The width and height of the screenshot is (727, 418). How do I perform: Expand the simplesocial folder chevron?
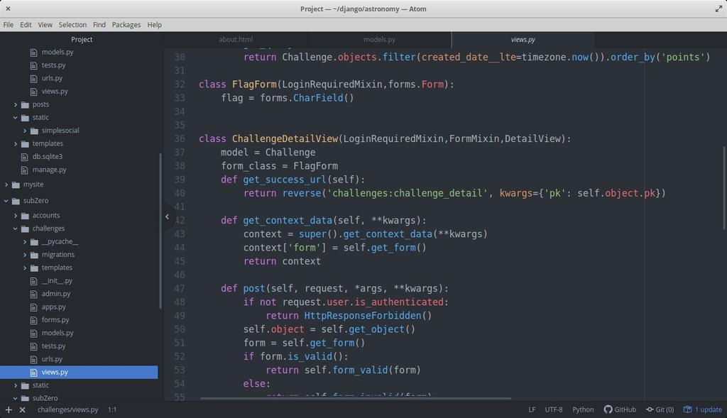pyautogui.click(x=25, y=131)
